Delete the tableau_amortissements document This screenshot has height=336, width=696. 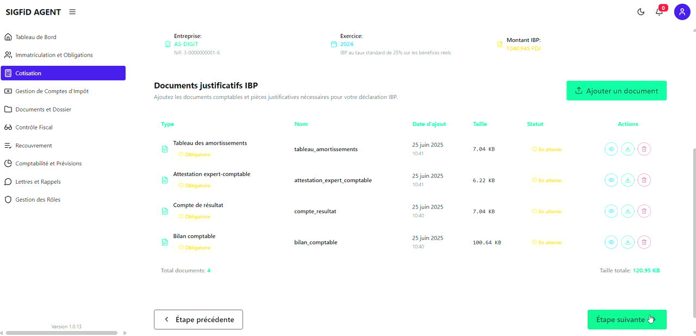click(644, 149)
